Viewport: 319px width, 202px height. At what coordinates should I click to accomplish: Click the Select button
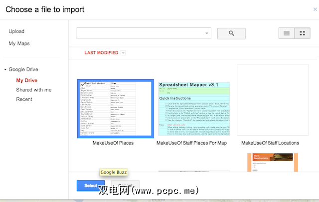tap(91, 186)
